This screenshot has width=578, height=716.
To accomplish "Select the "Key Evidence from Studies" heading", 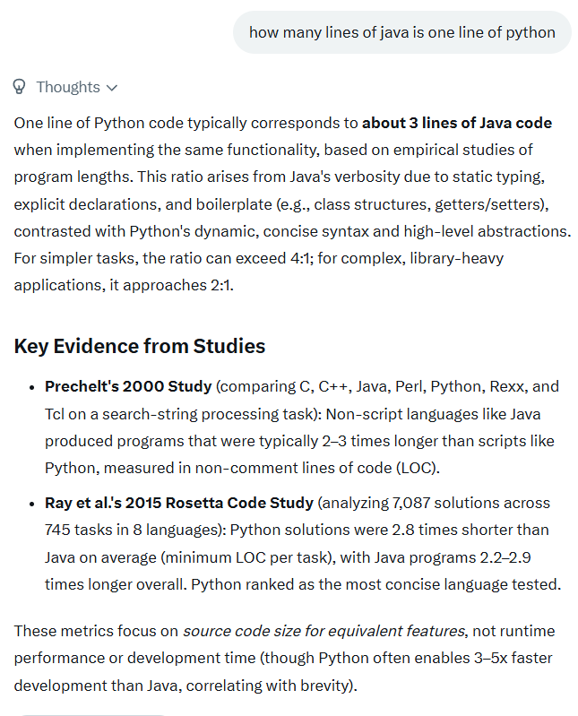I will pos(140,347).
